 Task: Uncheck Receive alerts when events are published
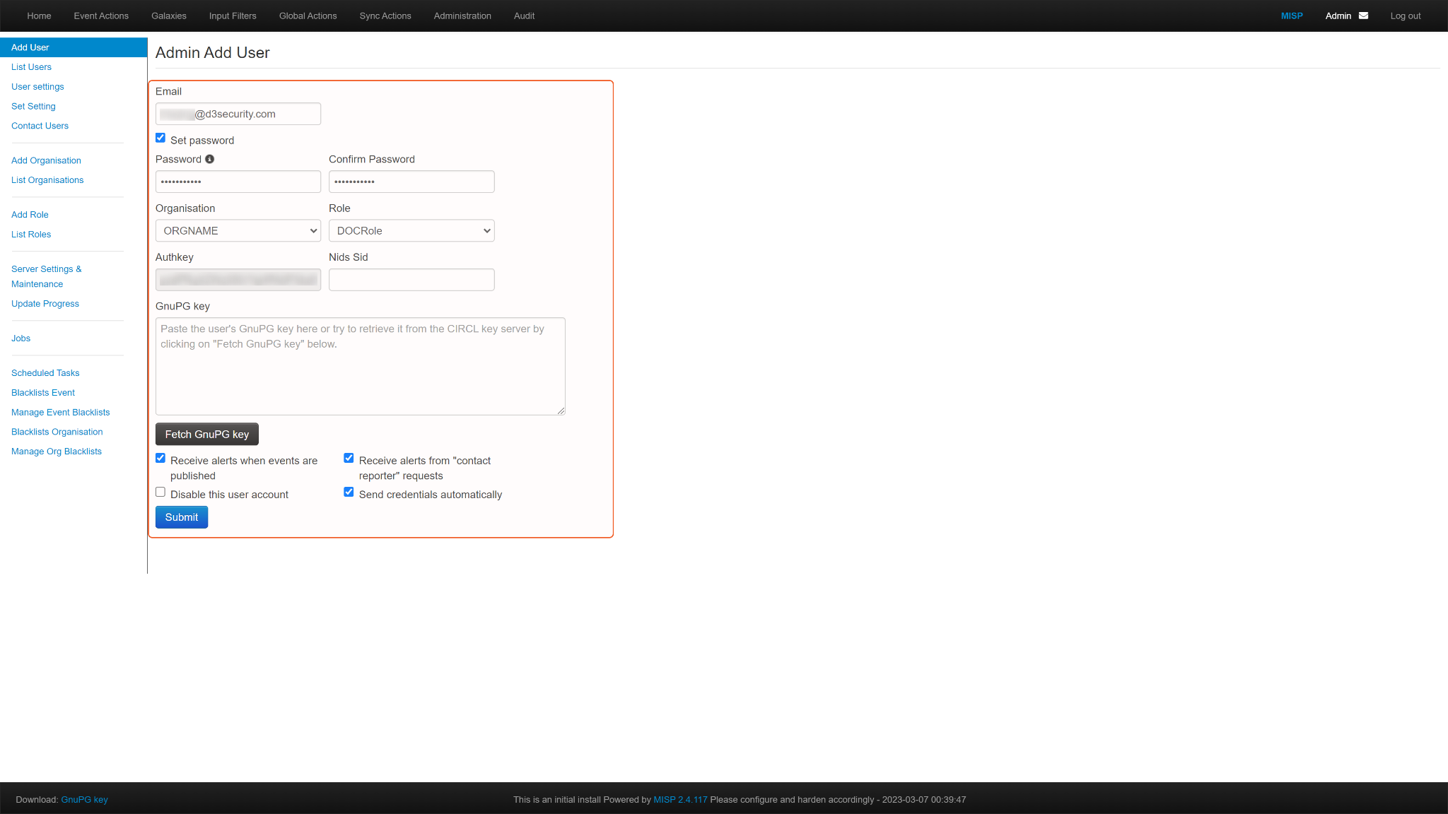click(x=160, y=459)
